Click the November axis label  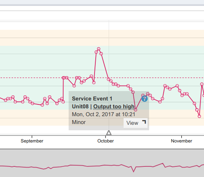[x=182, y=141]
